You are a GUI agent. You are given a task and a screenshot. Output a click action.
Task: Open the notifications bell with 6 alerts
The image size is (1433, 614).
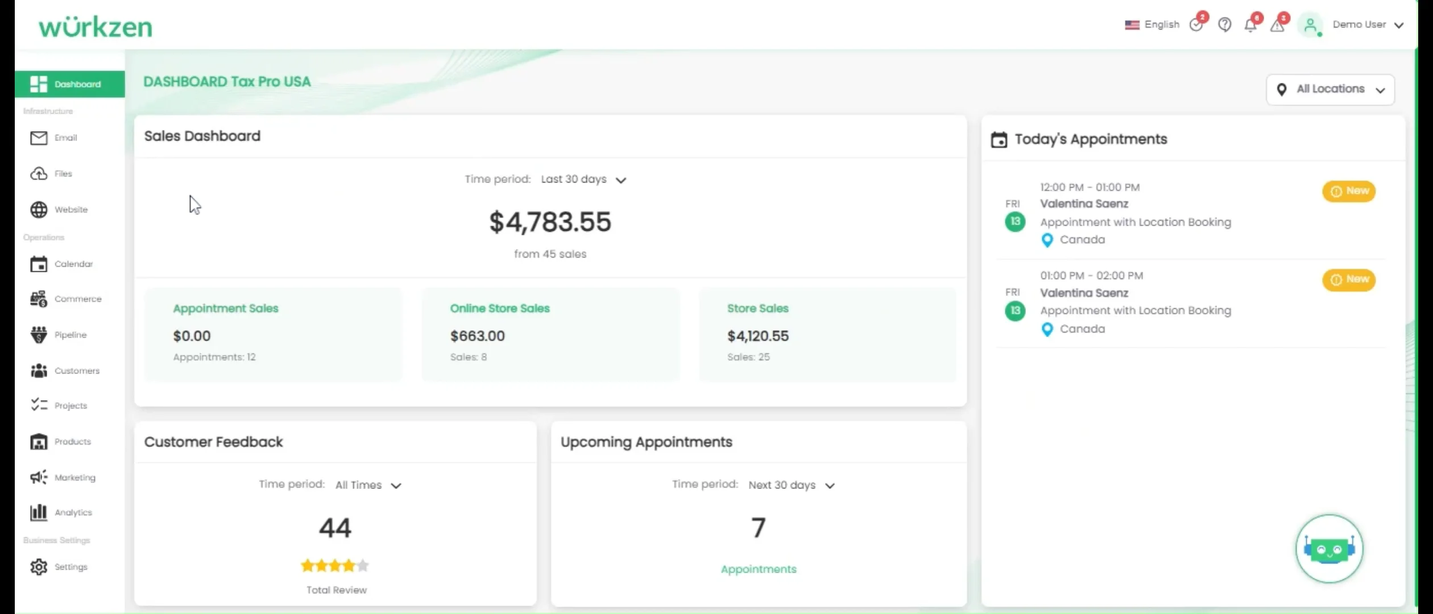point(1250,25)
